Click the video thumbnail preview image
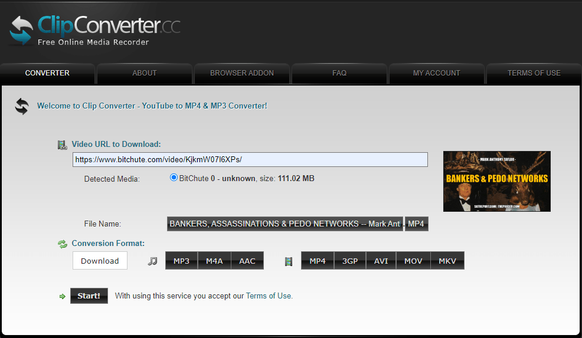This screenshot has width=582, height=338. [x=496, y=181]
